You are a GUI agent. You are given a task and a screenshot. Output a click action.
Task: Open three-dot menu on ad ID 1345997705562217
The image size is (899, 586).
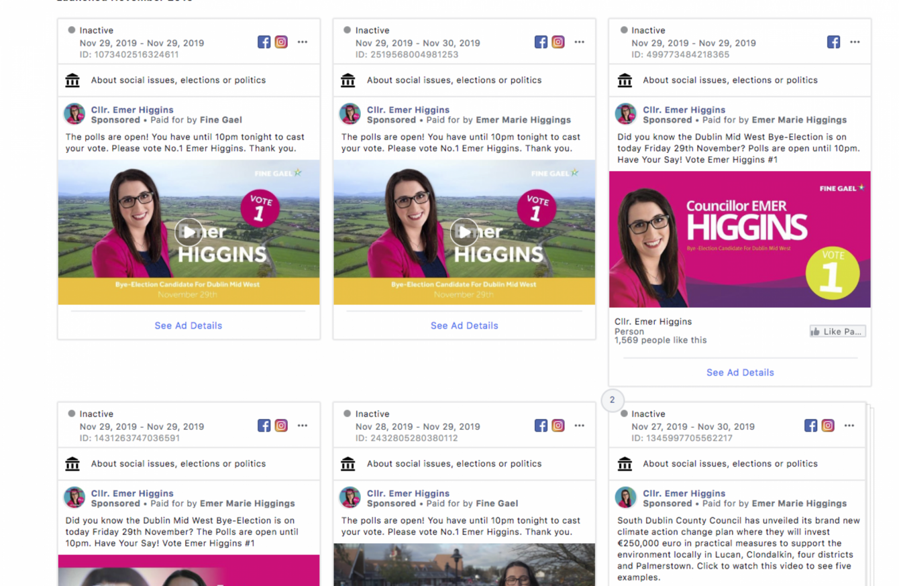coord(849,426)
